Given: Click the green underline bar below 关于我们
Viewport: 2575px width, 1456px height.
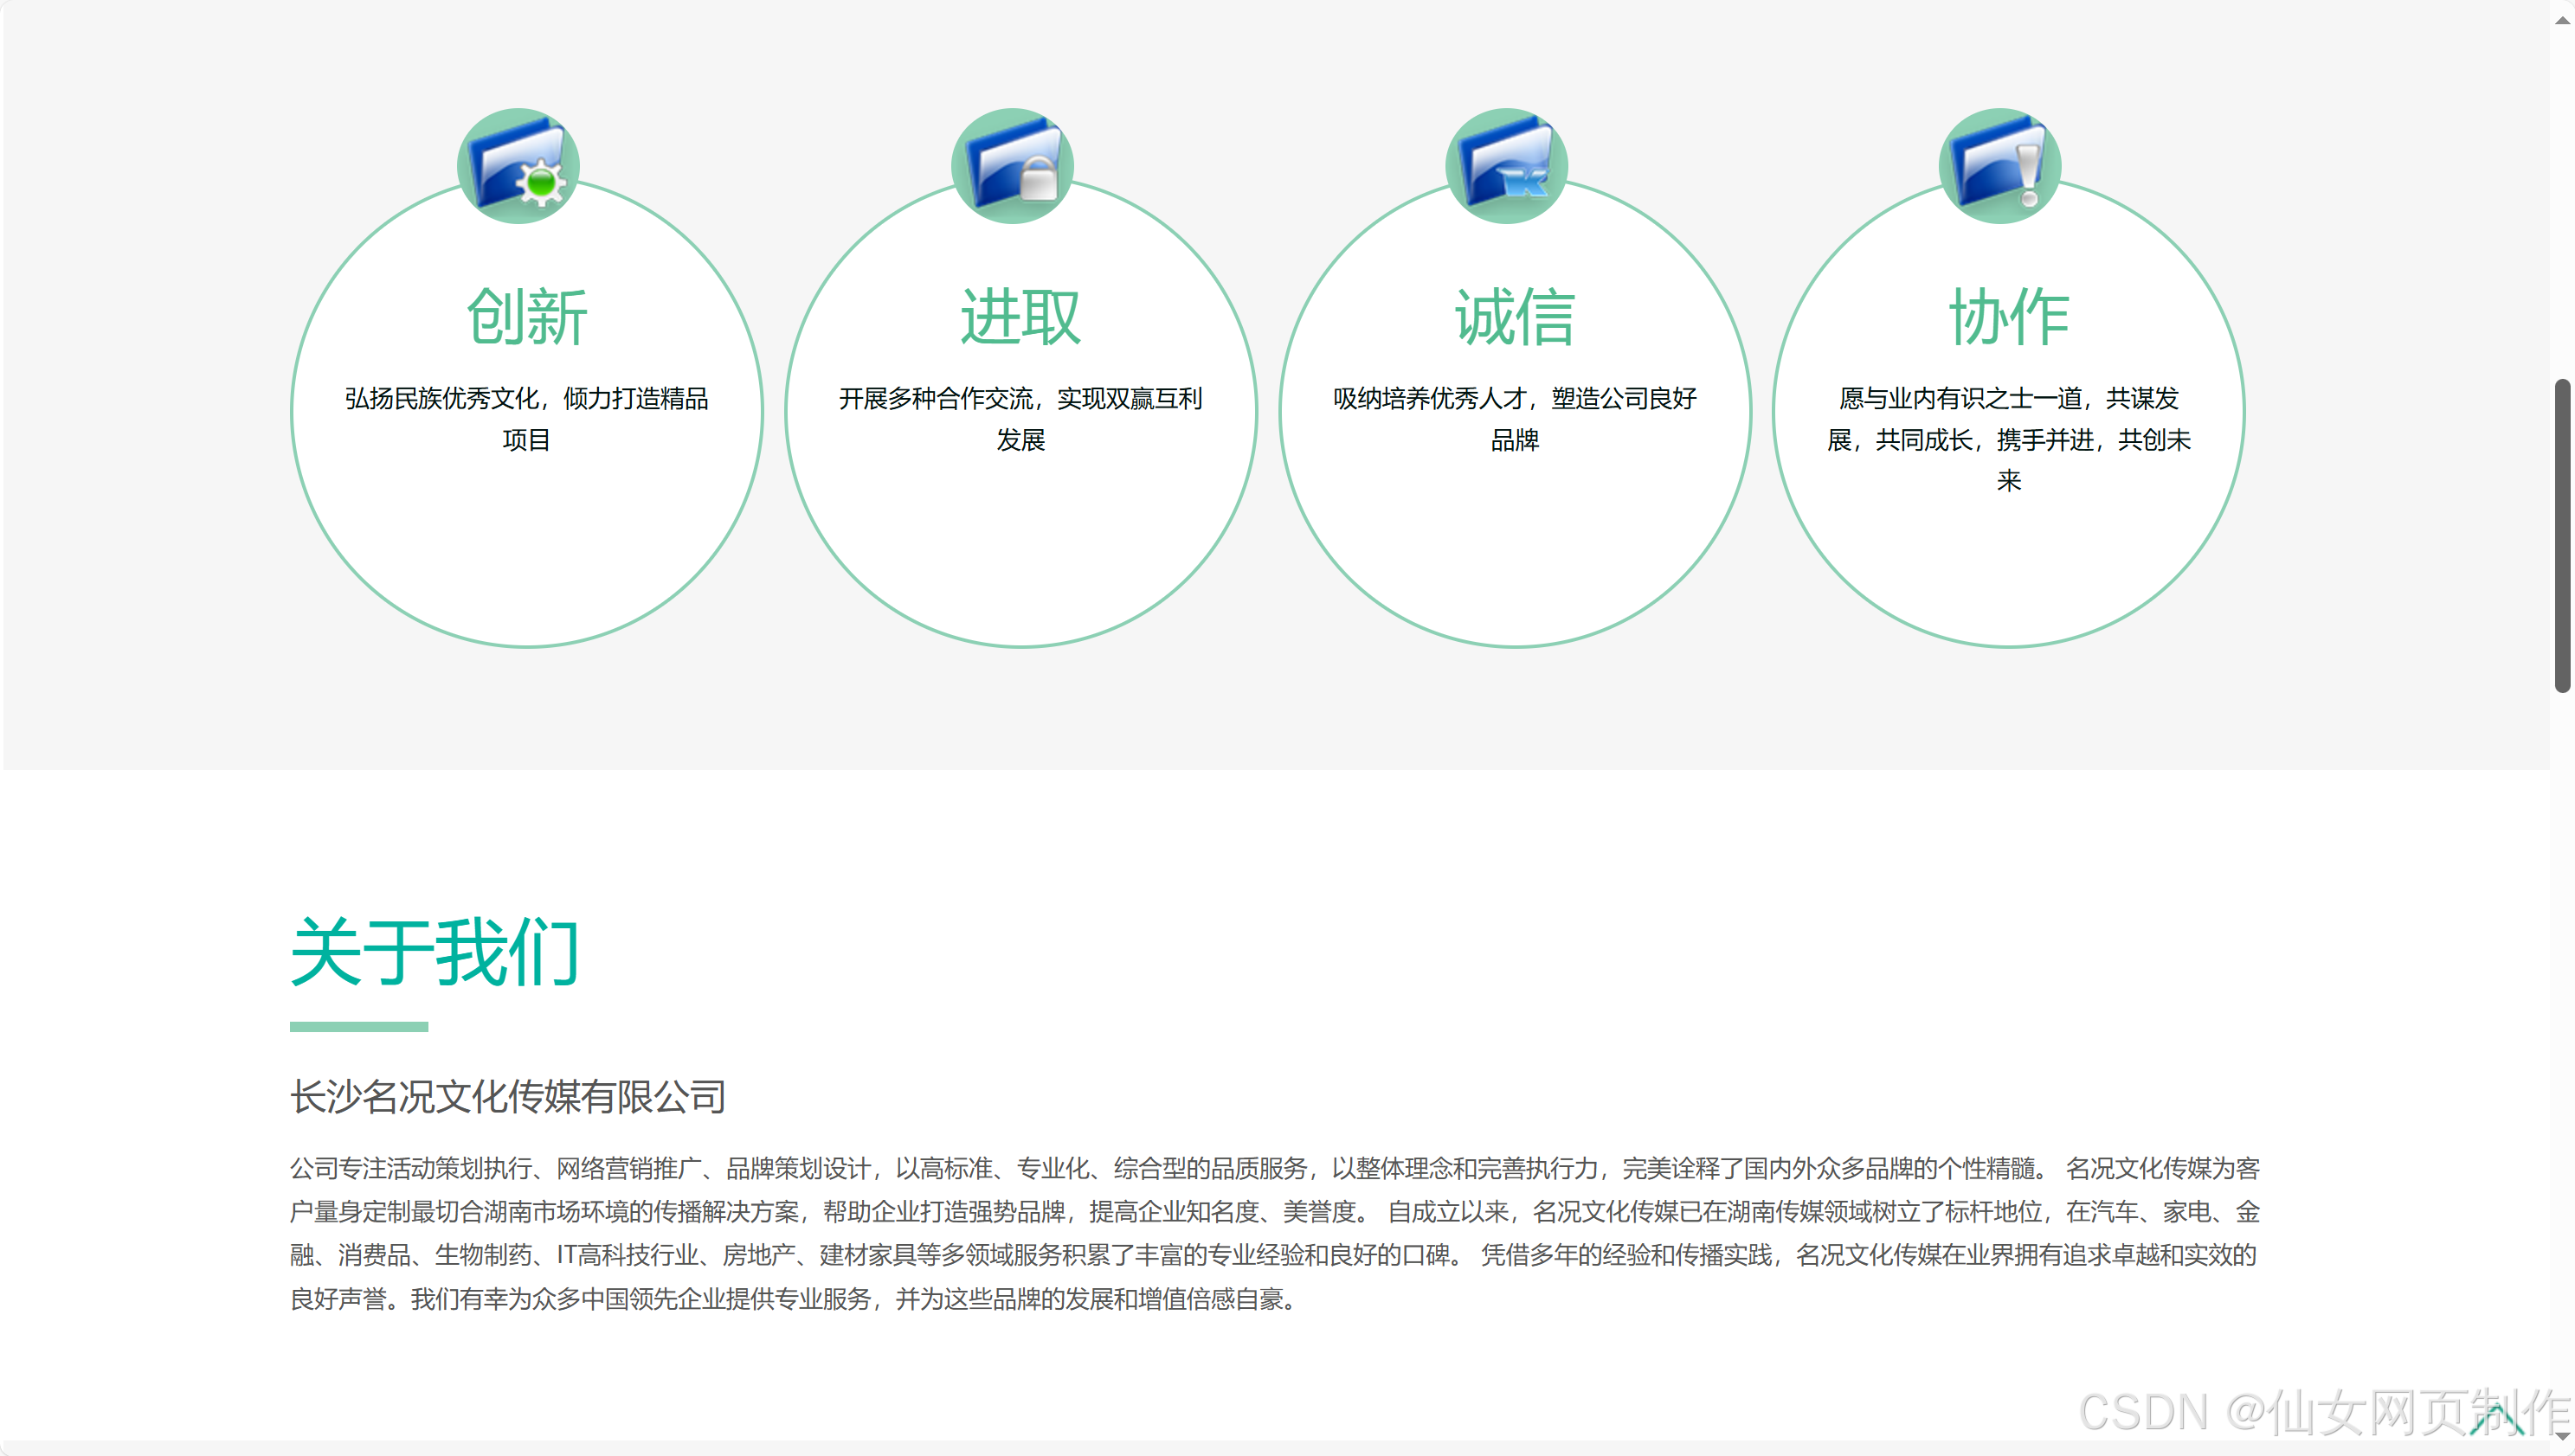Looking at the screenshot, I should pyautogui.click(x=358, y=1026).
